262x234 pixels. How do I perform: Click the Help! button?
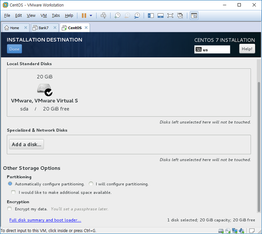(247, 49)
